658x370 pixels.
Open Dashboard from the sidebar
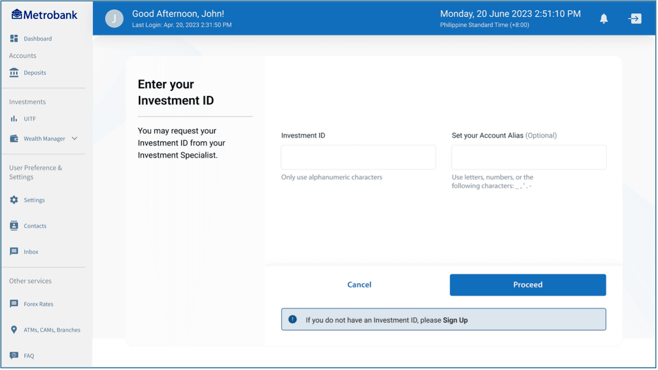click(38, 39)
